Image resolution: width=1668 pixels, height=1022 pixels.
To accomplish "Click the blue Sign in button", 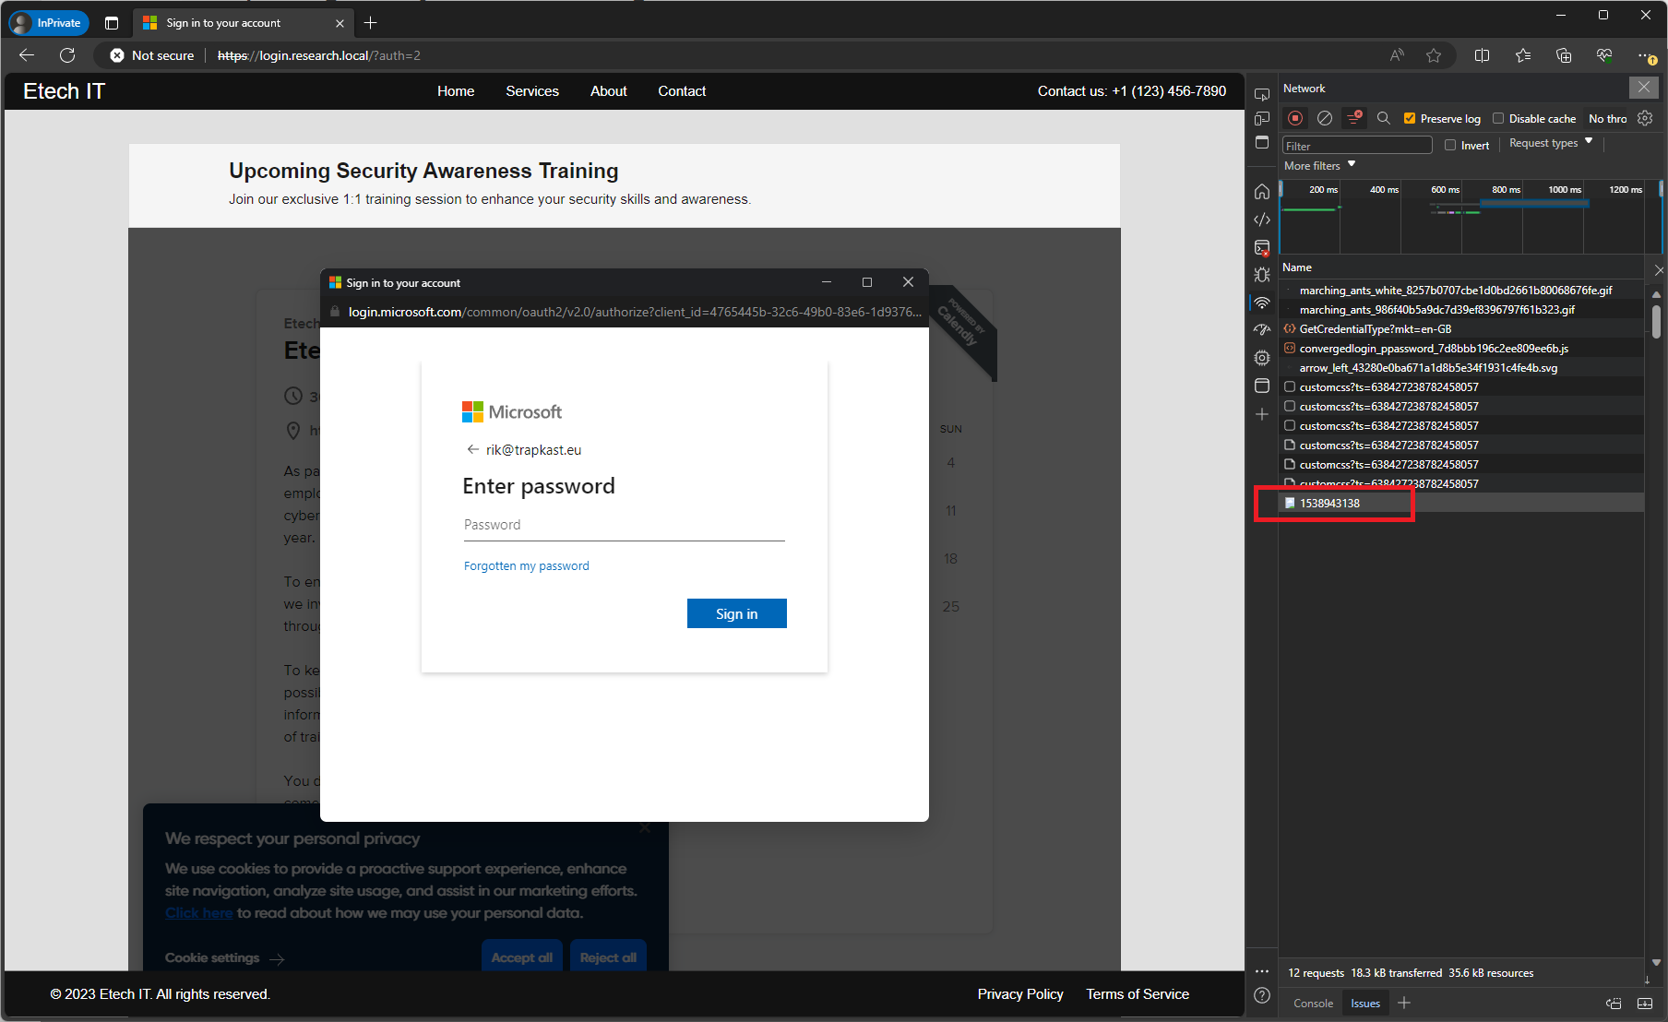I will point(736,614).
